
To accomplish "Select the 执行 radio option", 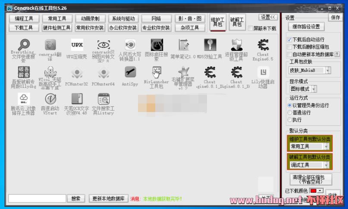I will (289, 120).
